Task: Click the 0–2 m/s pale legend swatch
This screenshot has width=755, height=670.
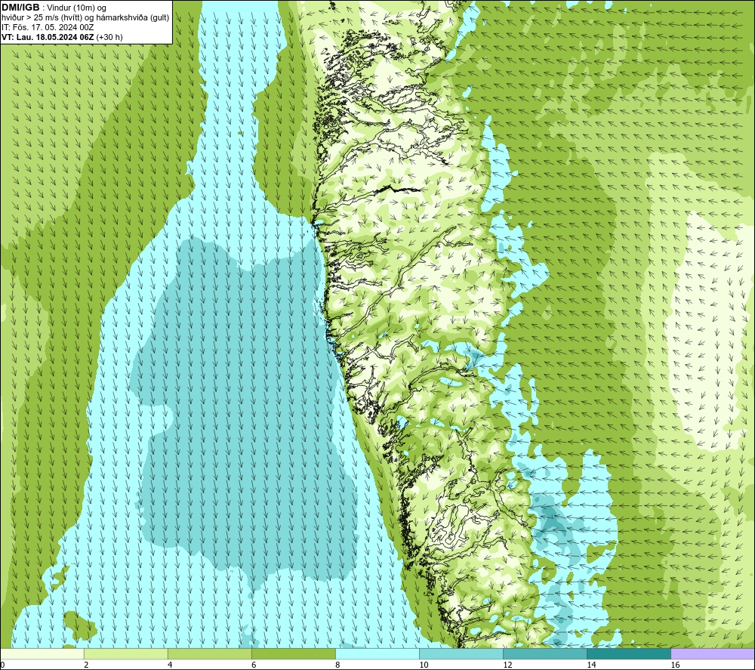Action: (x=42, y=653)
